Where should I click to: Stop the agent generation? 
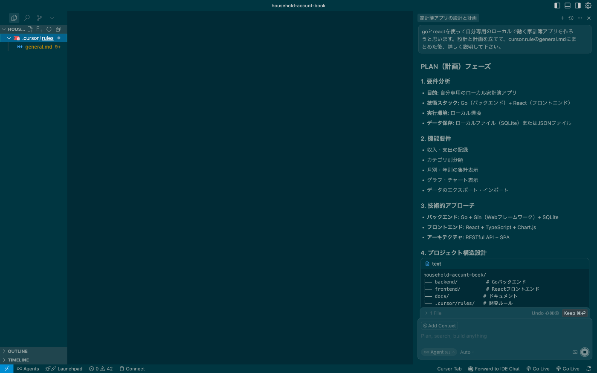585,352
